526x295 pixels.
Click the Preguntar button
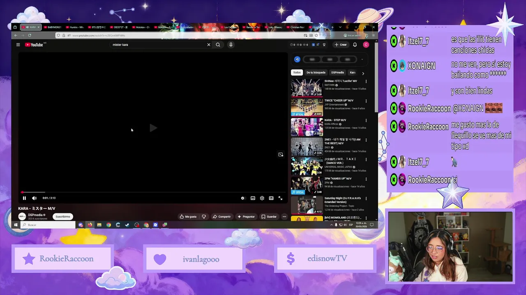246,216
